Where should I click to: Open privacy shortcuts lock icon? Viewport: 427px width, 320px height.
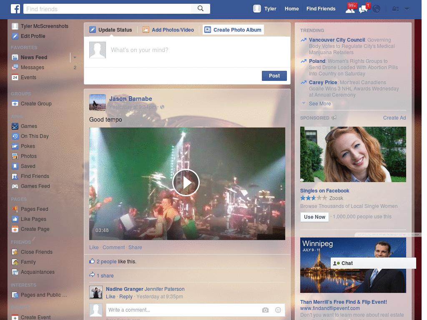pyautogui.click(x=395, y=9)
